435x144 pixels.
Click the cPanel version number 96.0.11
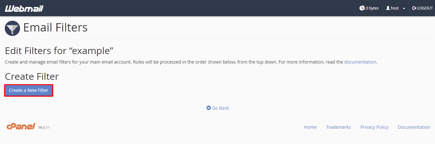click(44, 127)
